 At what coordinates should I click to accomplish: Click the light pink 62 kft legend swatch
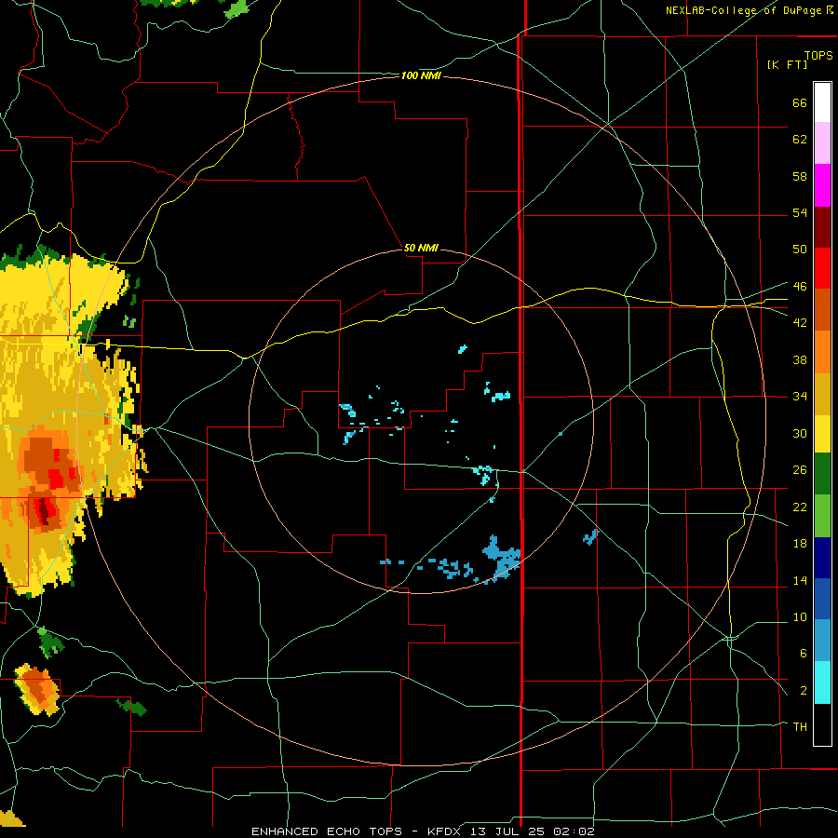coord(822,142)
